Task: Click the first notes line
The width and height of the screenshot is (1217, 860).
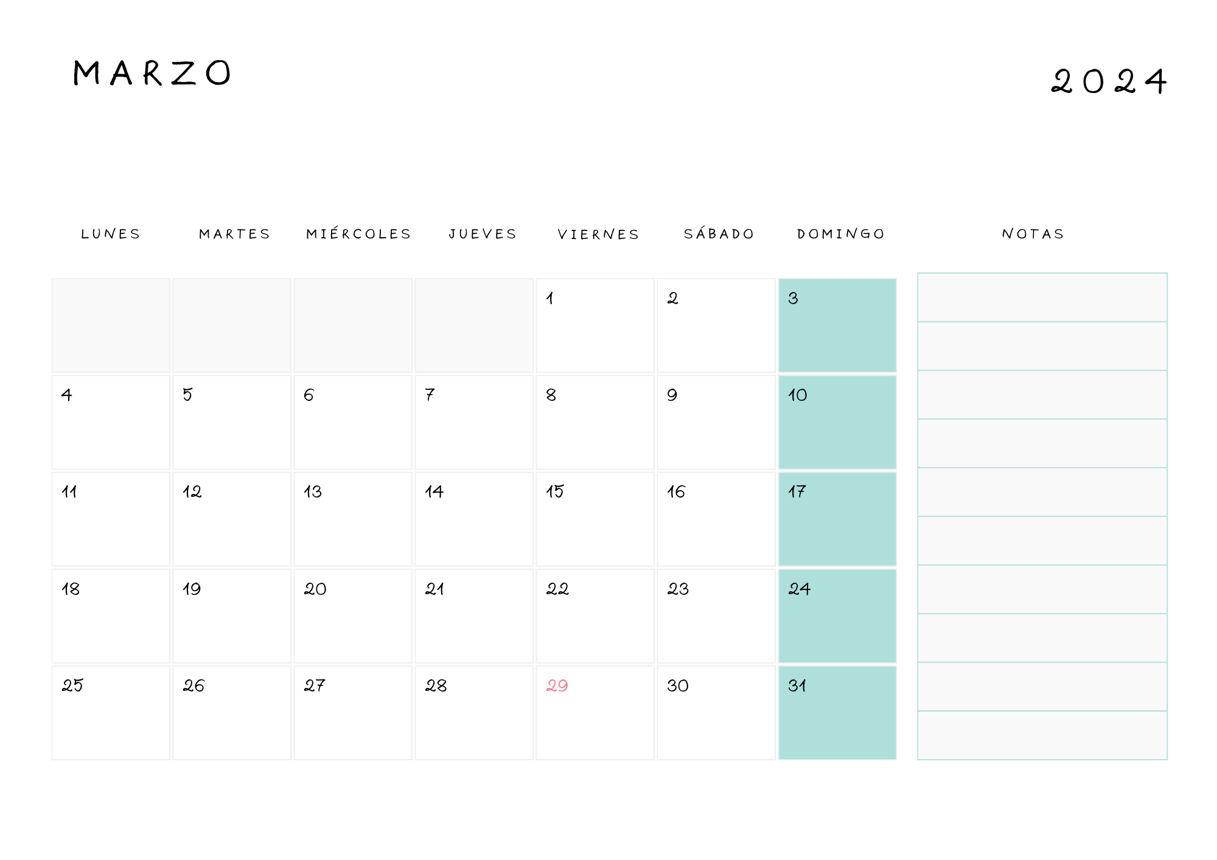Action: (x=1042, y=297)
